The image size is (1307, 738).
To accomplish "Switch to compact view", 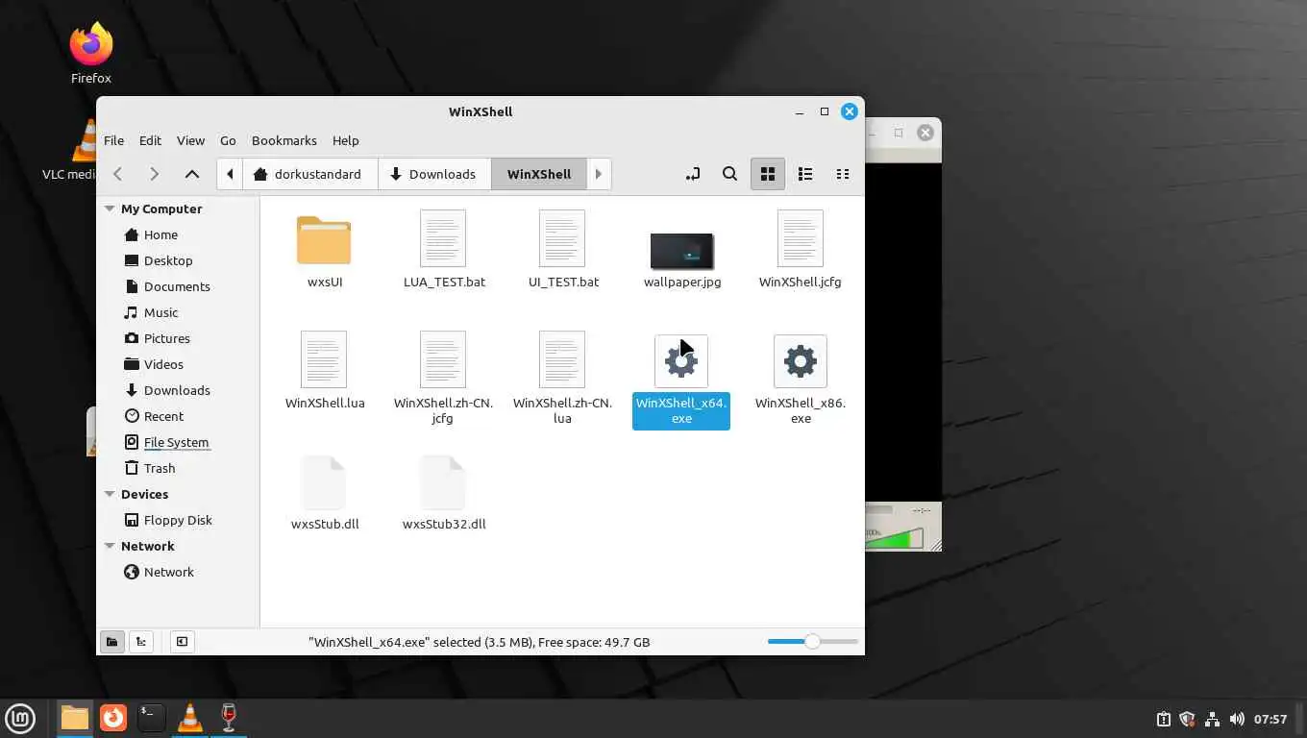I will coord(843,174).
